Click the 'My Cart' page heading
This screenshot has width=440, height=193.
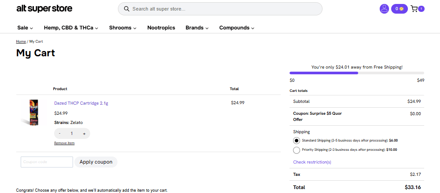36,53
